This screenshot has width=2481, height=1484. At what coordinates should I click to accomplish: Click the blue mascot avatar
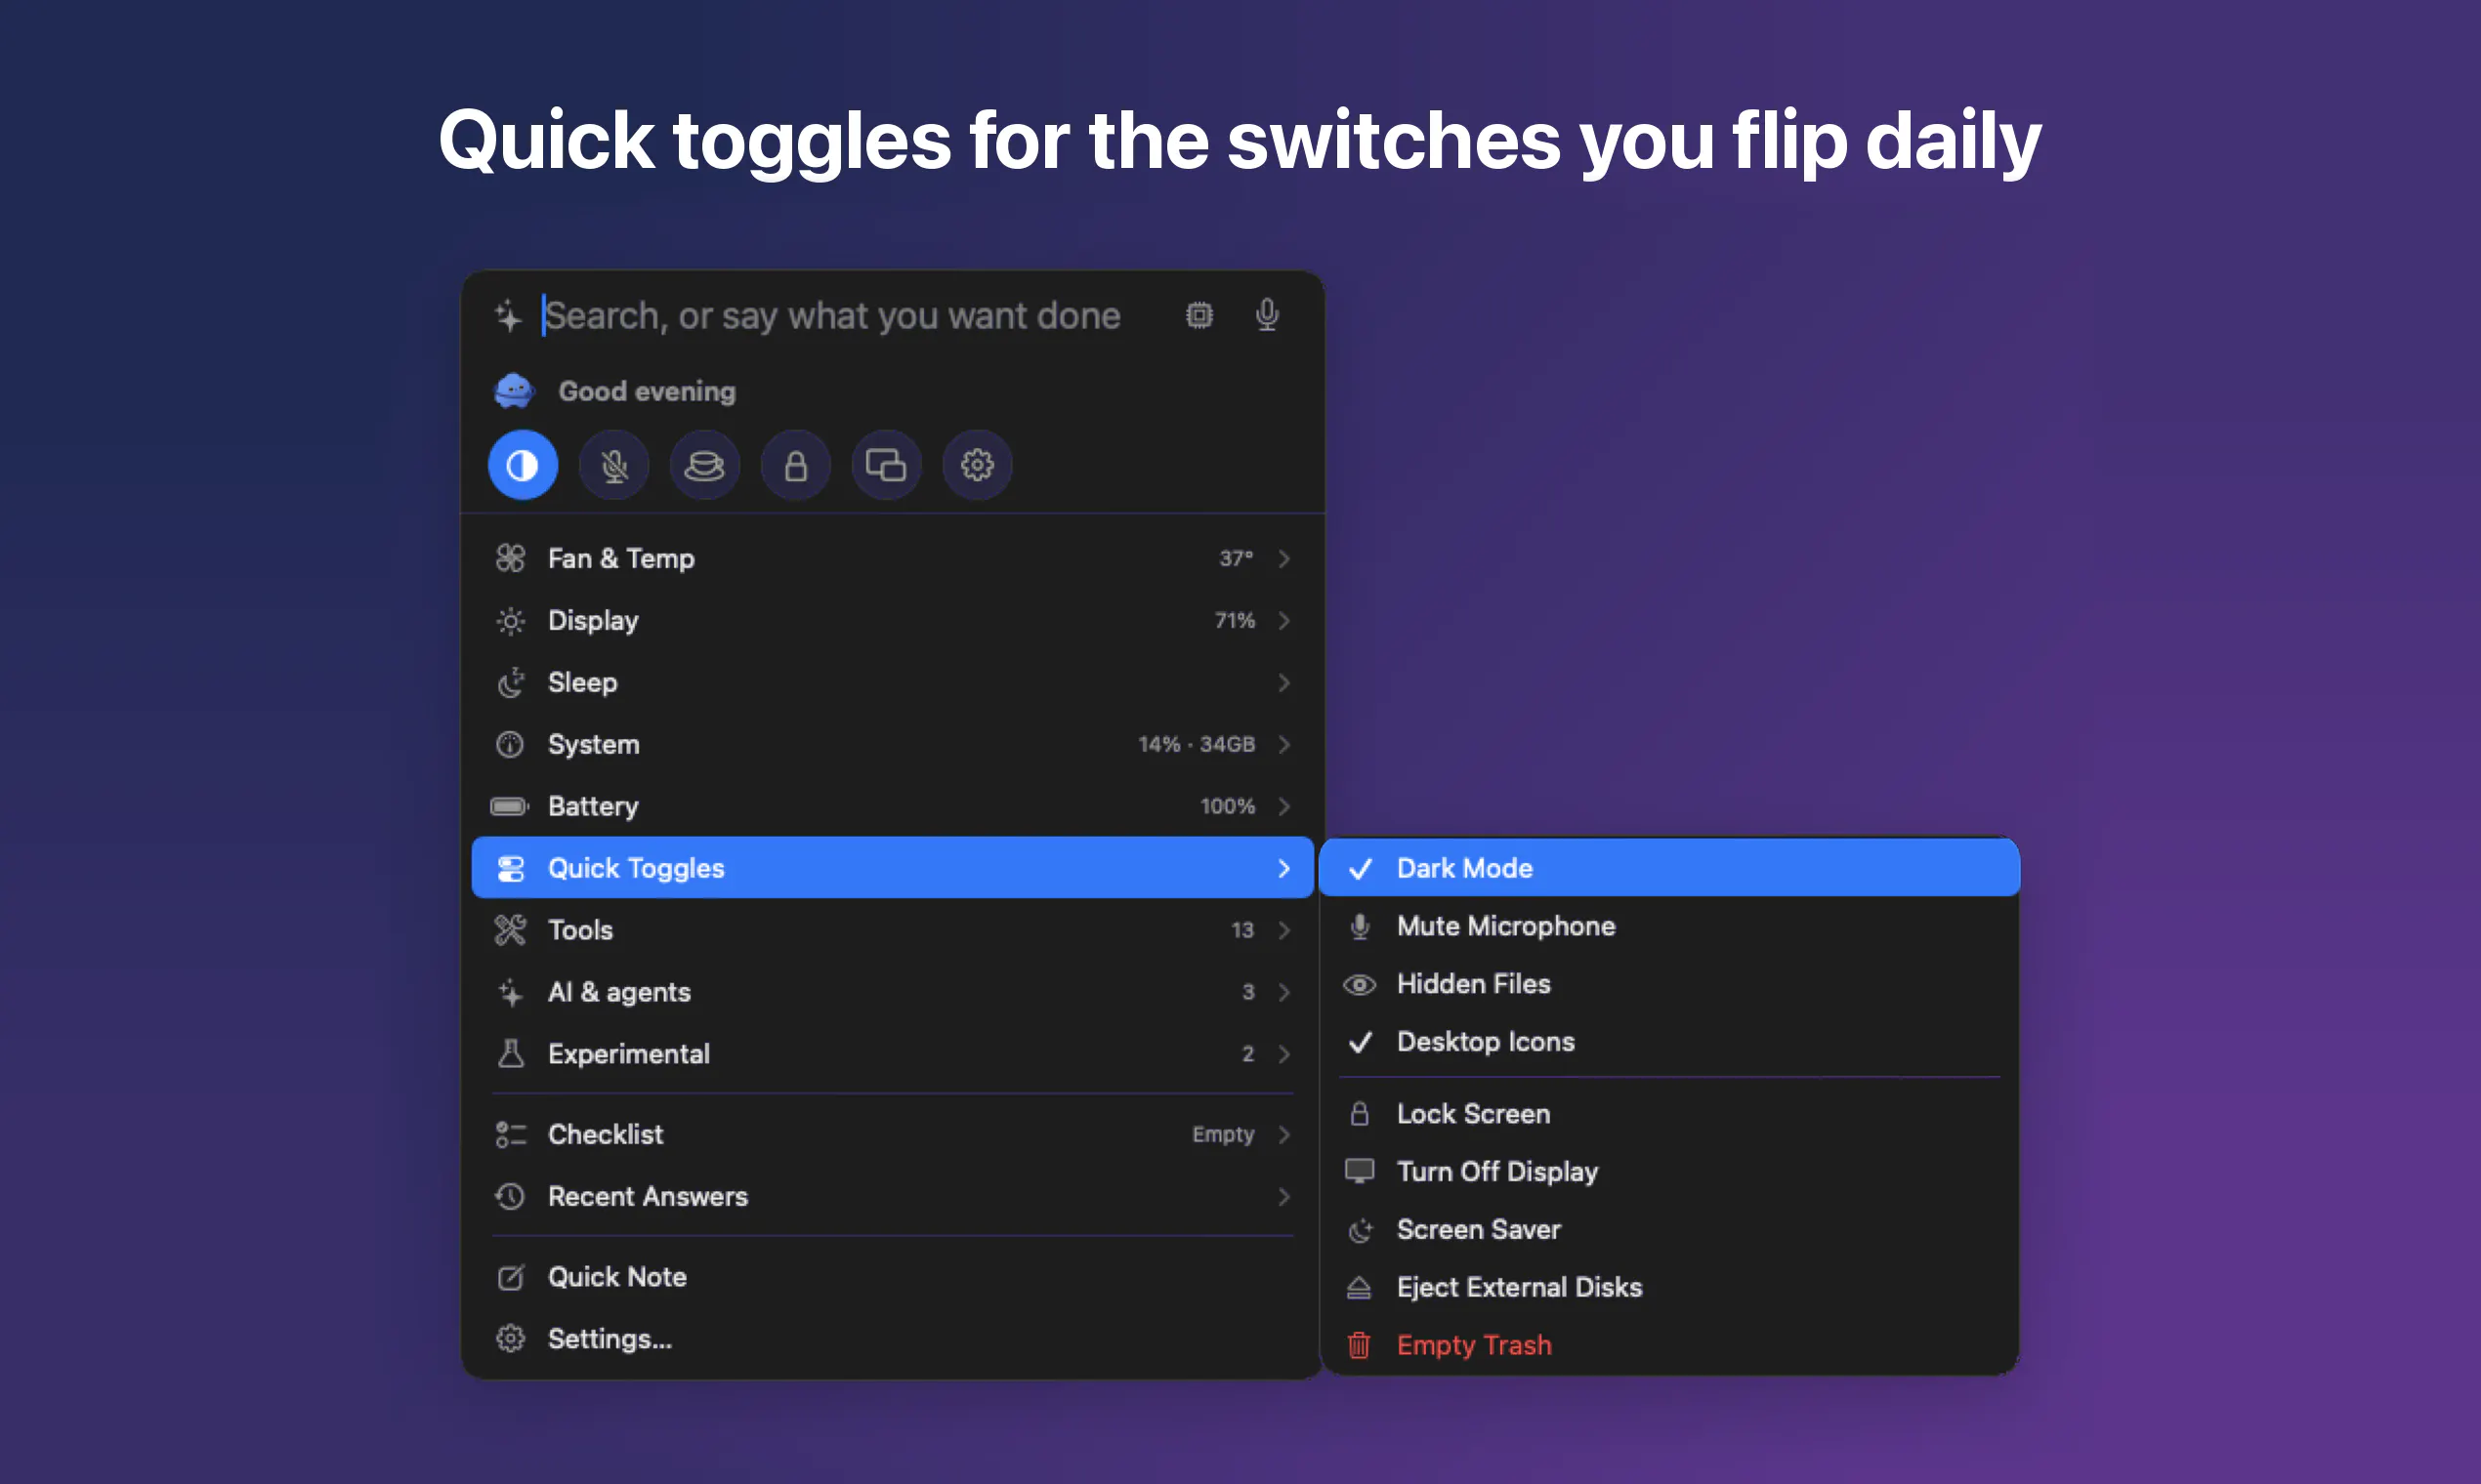tap(514, 391)
